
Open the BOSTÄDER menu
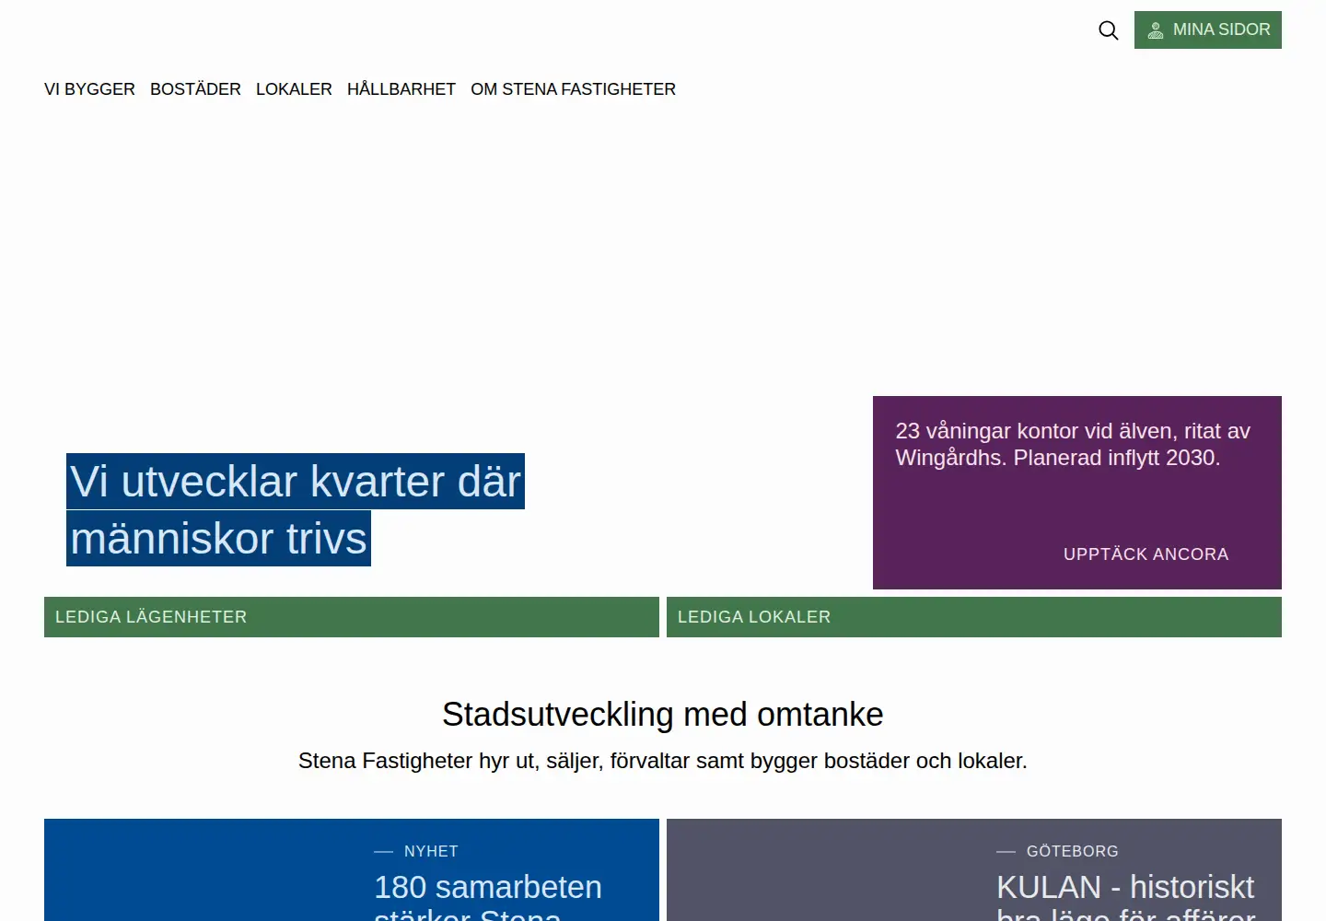[195, 89]
